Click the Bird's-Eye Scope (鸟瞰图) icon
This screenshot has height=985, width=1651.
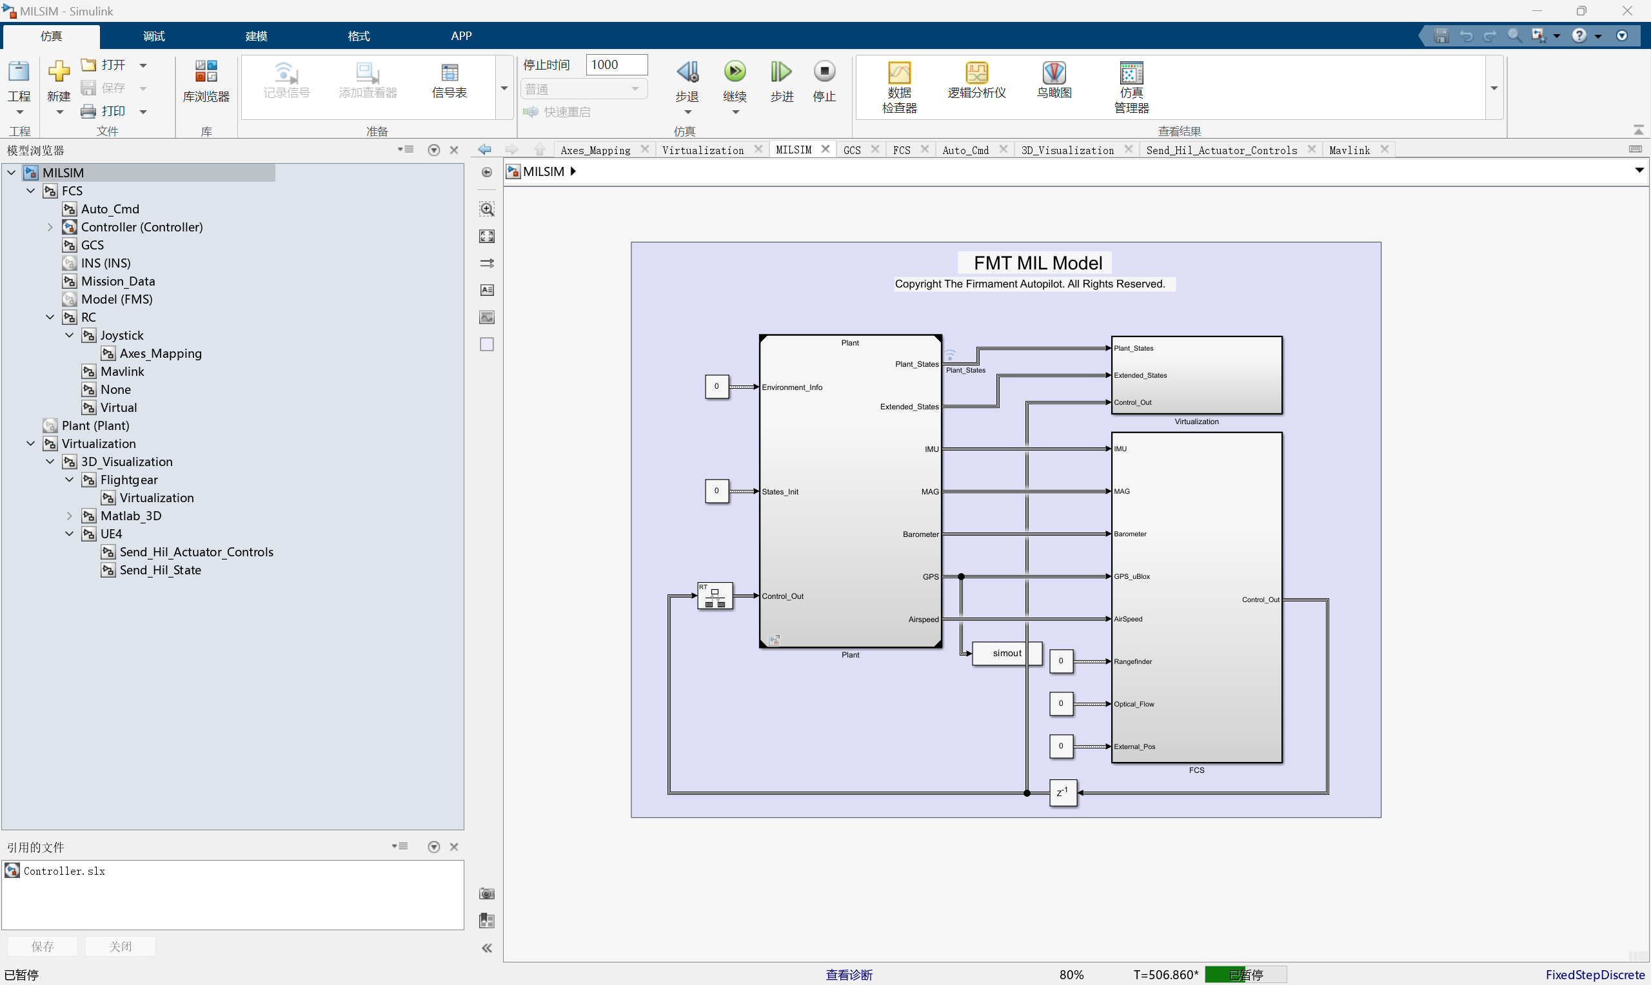pyautogui.click(x=1054, y=81)
